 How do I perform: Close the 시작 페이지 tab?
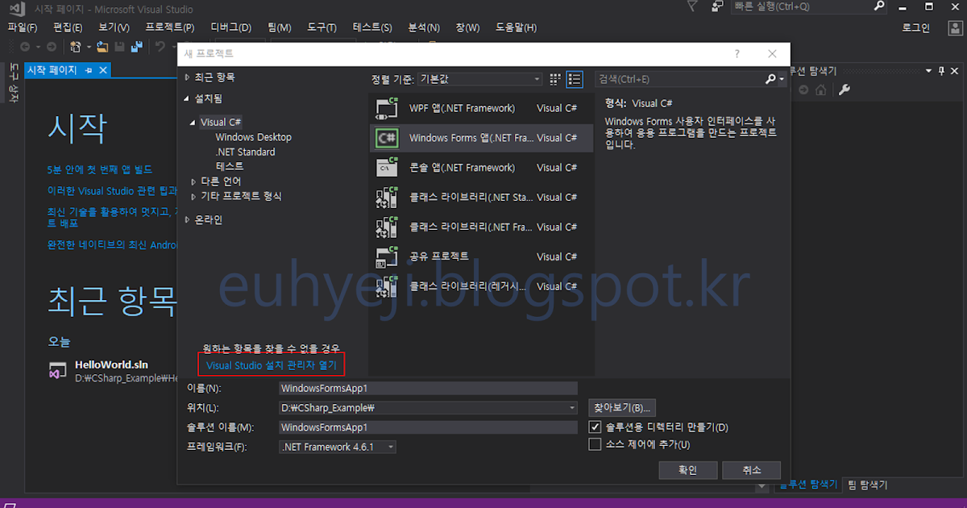103,70
